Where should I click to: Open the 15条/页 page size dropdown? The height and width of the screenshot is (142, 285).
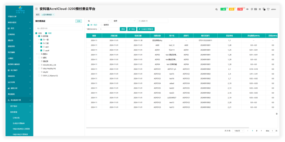click(238, 131)
